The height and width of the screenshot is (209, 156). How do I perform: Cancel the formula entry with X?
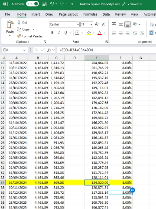[37, 50]
